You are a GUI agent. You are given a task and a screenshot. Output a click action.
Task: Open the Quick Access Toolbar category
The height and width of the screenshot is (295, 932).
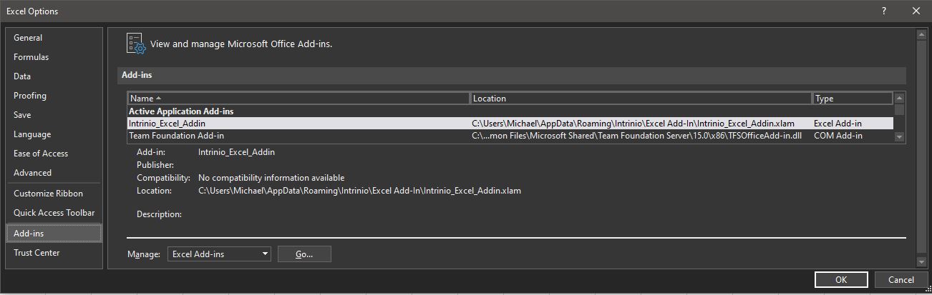pos(54,213)
